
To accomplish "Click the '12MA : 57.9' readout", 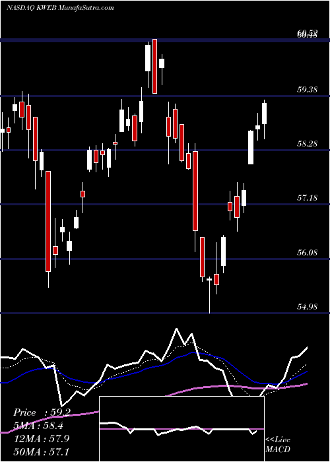I will [x=42, y=438].
